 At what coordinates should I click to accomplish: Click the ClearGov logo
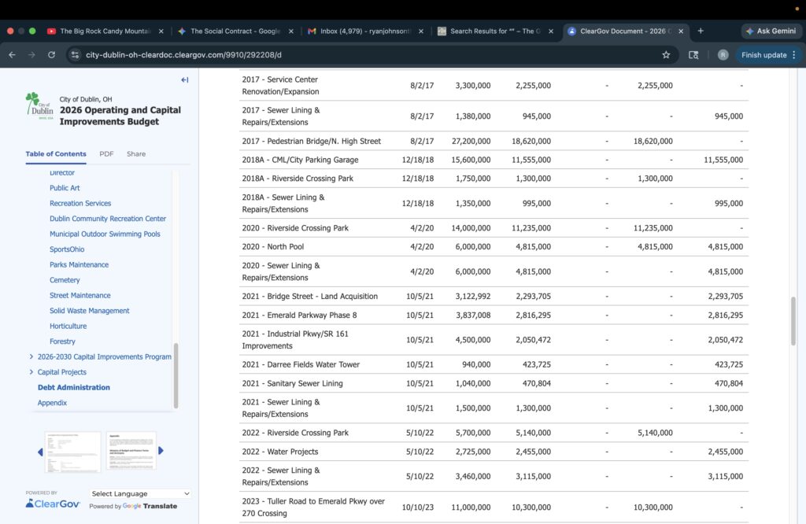tap(52, 503)
